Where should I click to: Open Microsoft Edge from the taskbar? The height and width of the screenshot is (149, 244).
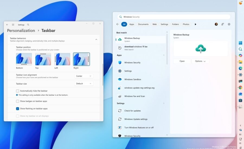click(x=240, y=68)
